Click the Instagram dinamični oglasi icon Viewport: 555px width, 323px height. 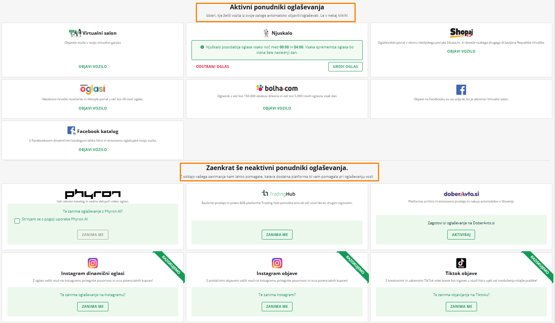(93, 263)
